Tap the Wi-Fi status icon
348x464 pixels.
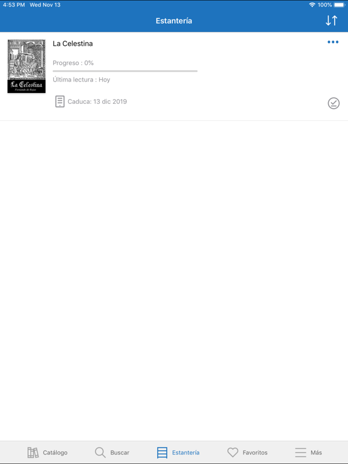pyautogui.click(x=312, y=5)
